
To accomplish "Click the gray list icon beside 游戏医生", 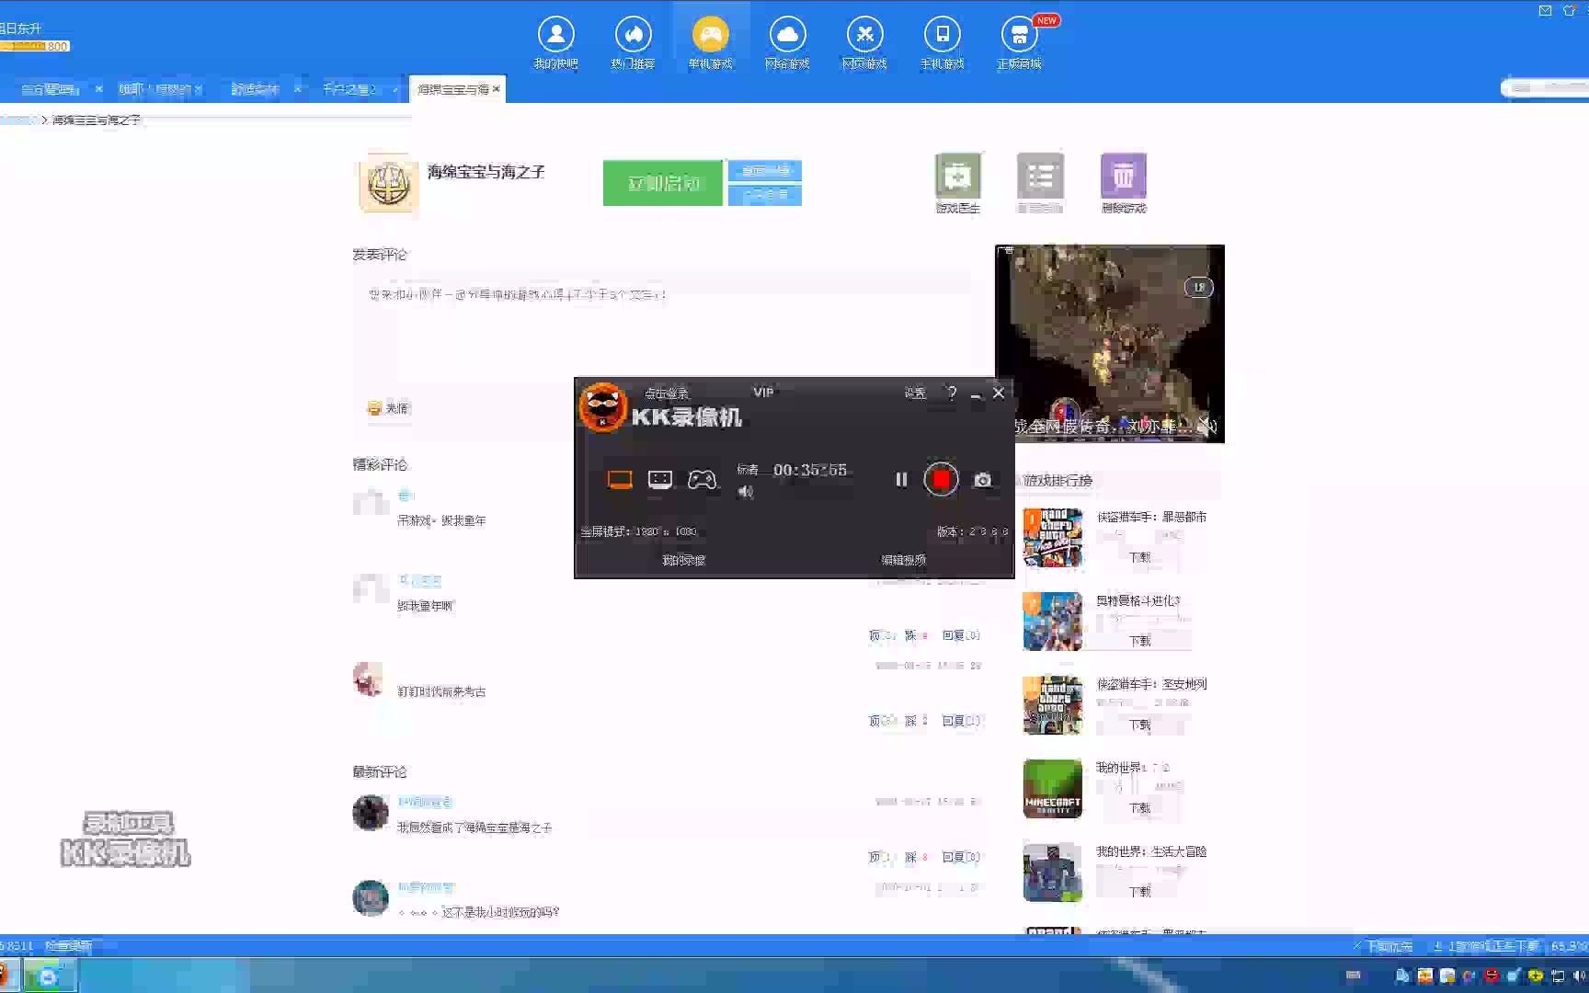I will [x=1040, y=176].
